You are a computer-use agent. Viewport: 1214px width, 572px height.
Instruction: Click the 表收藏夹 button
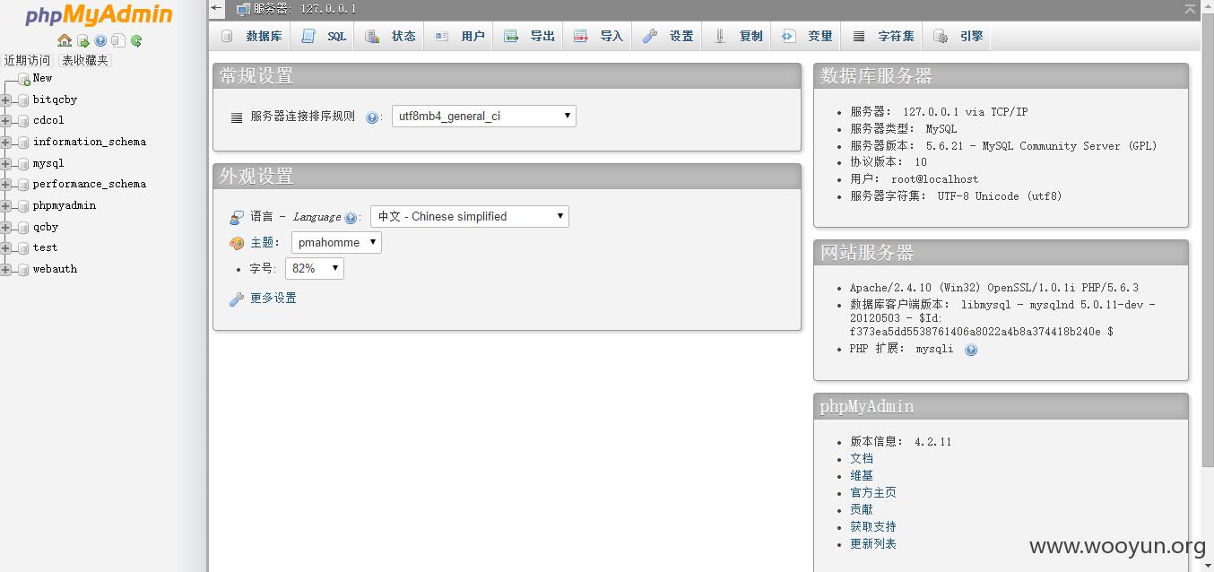(x=85, y=60)
